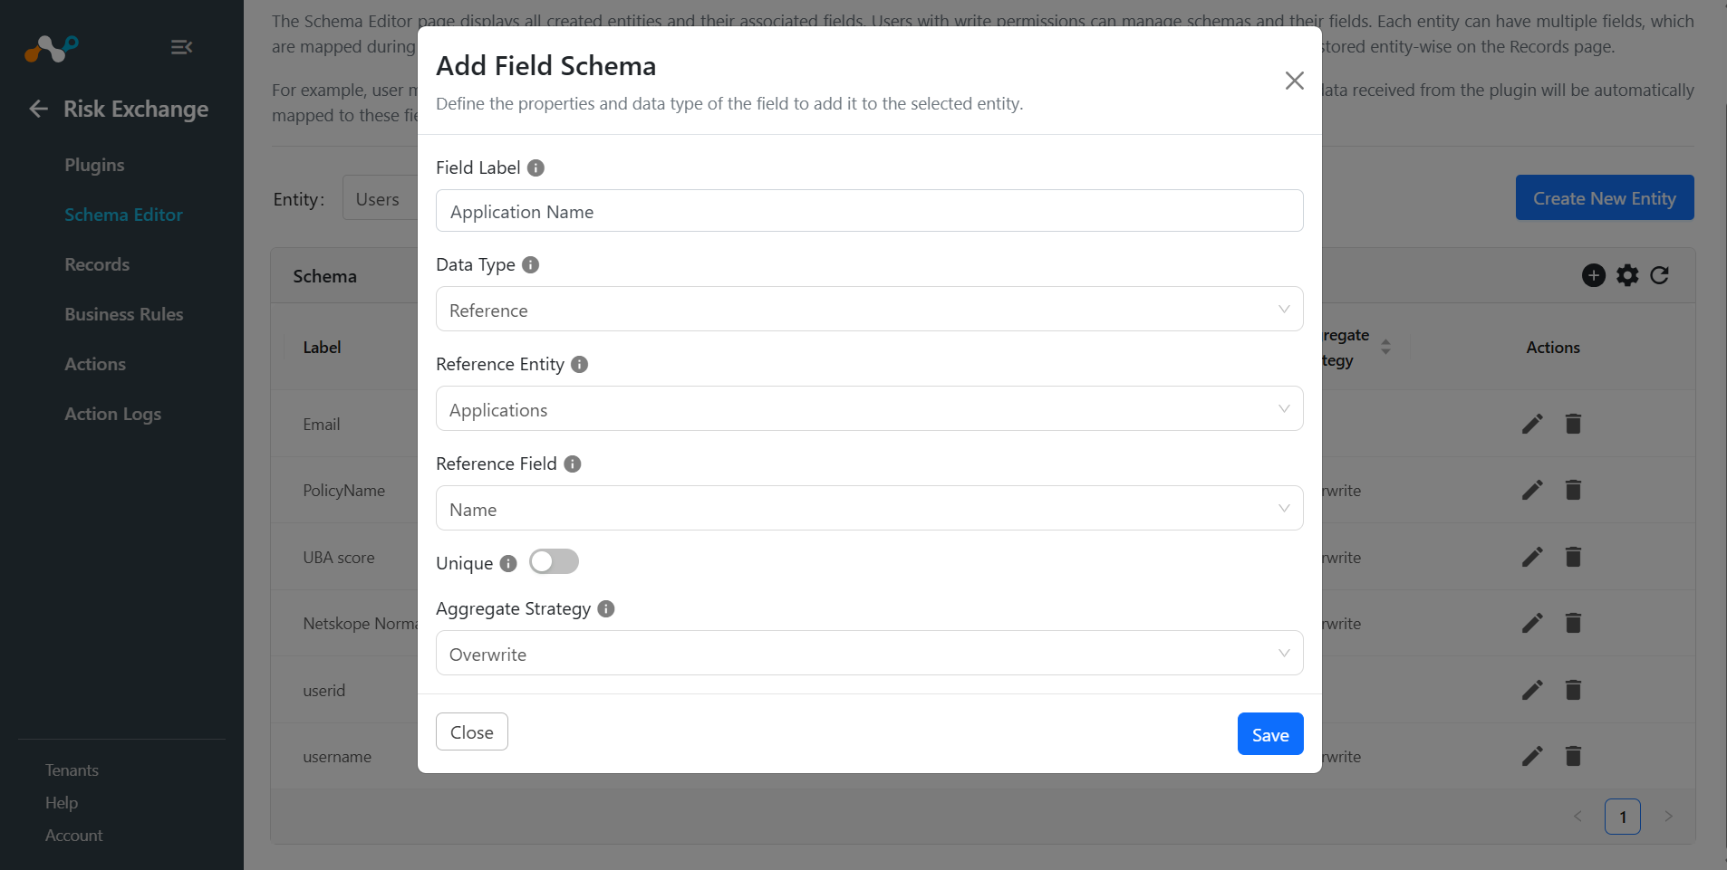This screenshot has height=870, width=1727.
Task: Click the Aggregate Strategy info icon
Action: (606, 608)
